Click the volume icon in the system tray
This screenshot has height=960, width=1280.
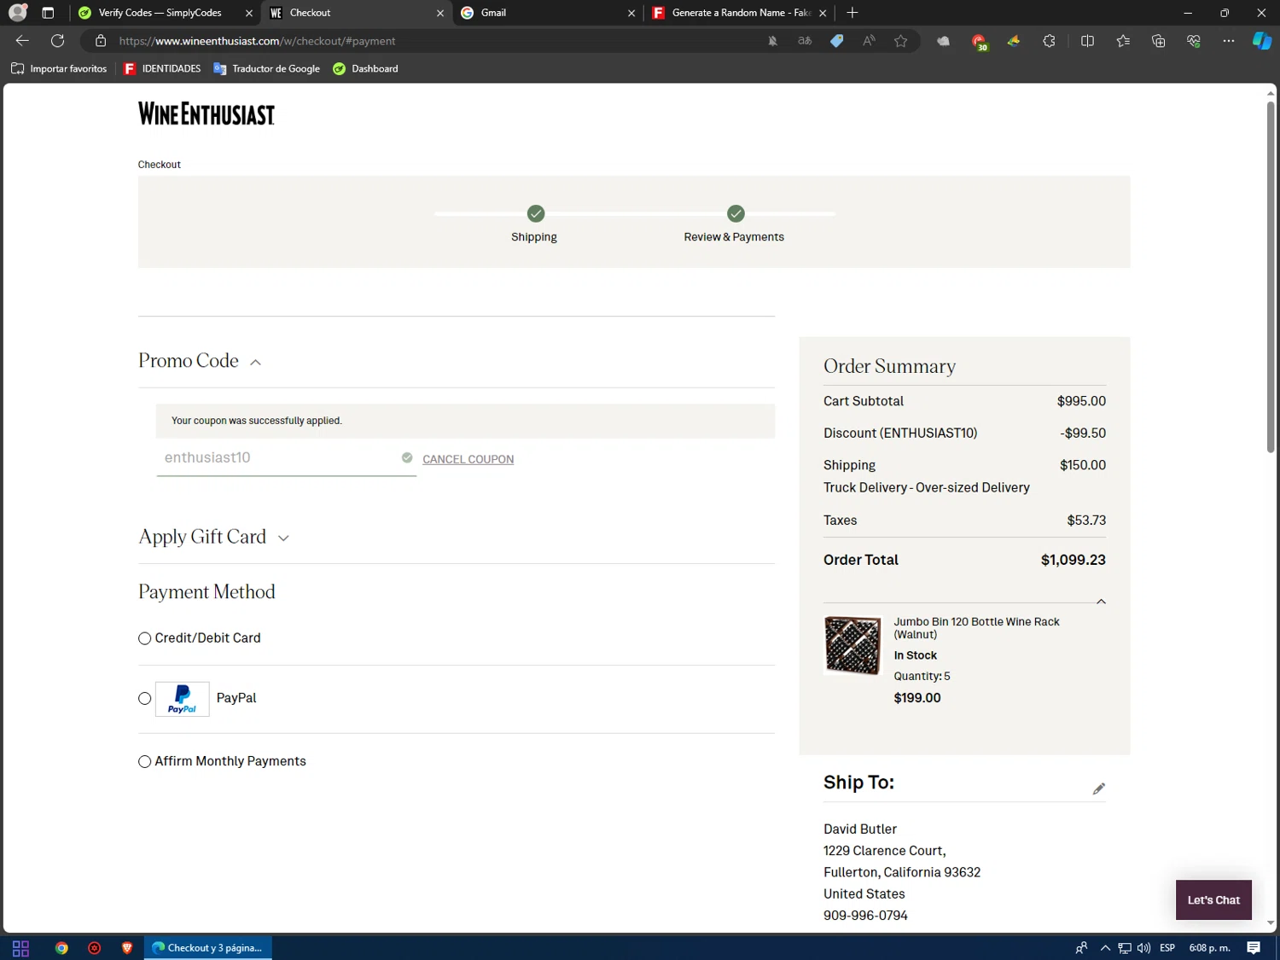(1143, 948)
